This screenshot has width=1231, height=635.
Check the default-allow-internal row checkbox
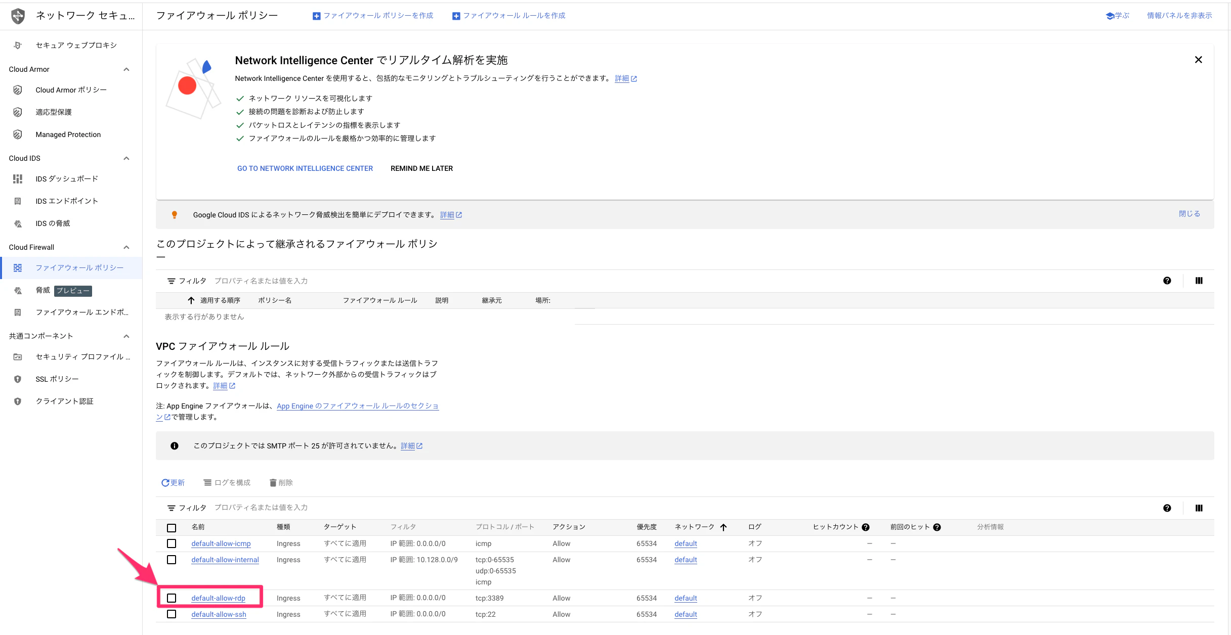[172, 560]
